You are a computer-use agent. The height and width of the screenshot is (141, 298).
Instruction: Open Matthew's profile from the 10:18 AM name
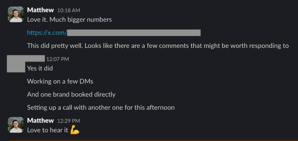40,10
